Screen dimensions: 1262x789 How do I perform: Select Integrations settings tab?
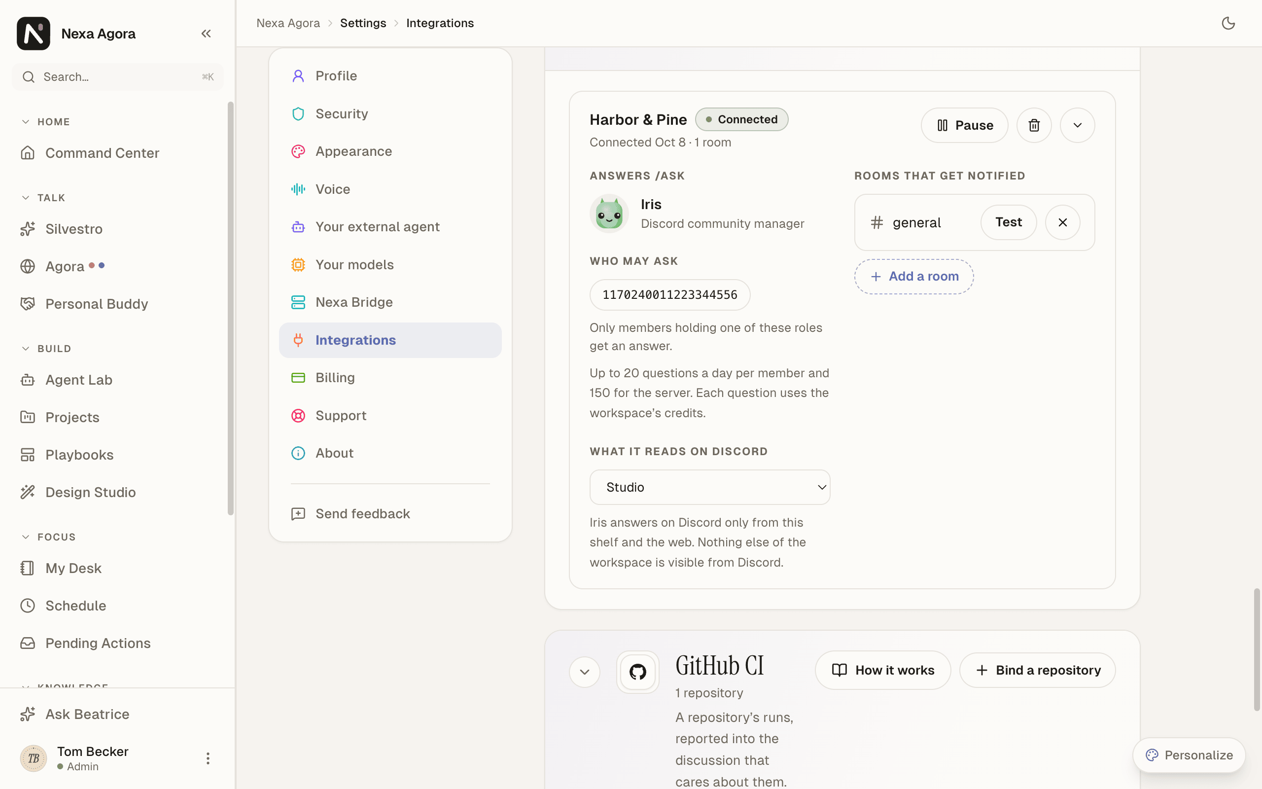390,340
